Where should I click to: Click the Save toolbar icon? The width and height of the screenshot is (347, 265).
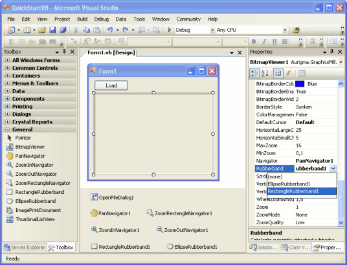click(x=52, y=30)
